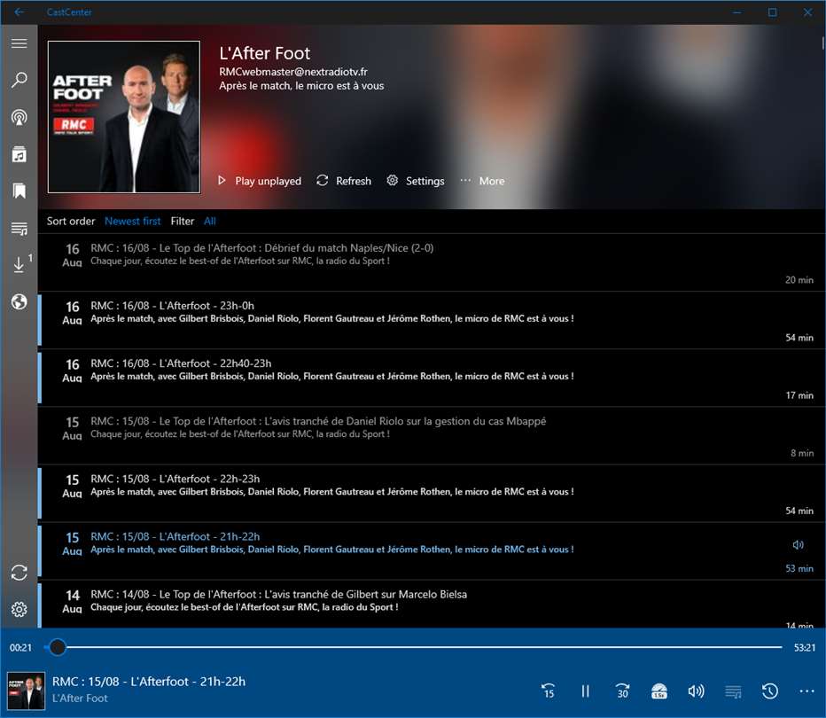Click the total duration 53:21

[x=805, y=647]
